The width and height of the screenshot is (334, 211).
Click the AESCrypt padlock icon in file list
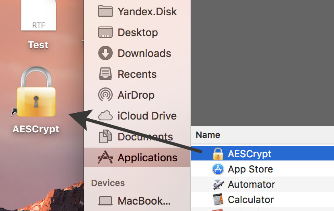[x=218, y=154]
